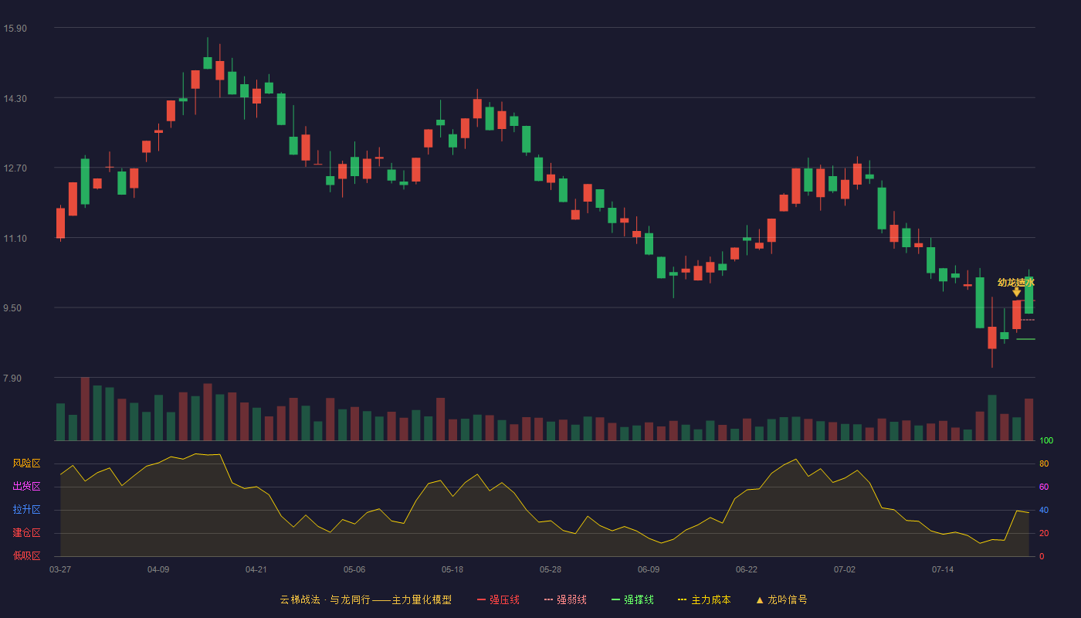Image resolution: width=1081 pixels, height=618 pixels.
Task: Click the 出货区 zone label
Action: 26,487
